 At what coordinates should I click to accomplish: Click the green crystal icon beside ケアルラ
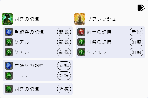point(81,52)
